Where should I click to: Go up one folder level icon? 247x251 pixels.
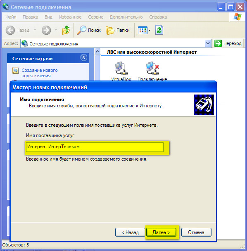pyautogui.click(x=66, y=30)
